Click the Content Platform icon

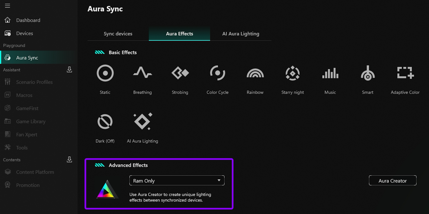pos(8,172)
